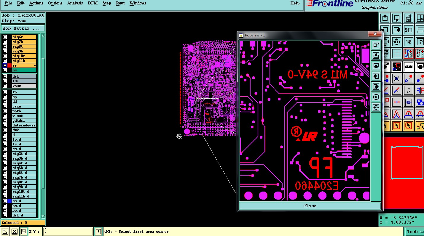Viewport: 424px width, 236px height.
Task: Click the Zoom Out arrows icon
Action: tap(397, 41)
